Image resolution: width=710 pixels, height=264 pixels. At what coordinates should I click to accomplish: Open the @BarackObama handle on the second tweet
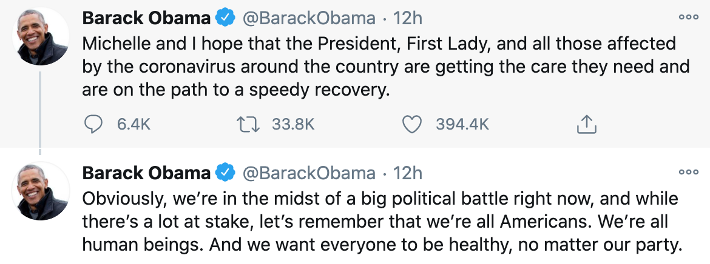[x=308, y=174]
